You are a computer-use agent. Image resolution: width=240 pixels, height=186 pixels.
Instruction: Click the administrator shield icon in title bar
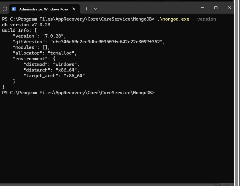coord(5,9)
